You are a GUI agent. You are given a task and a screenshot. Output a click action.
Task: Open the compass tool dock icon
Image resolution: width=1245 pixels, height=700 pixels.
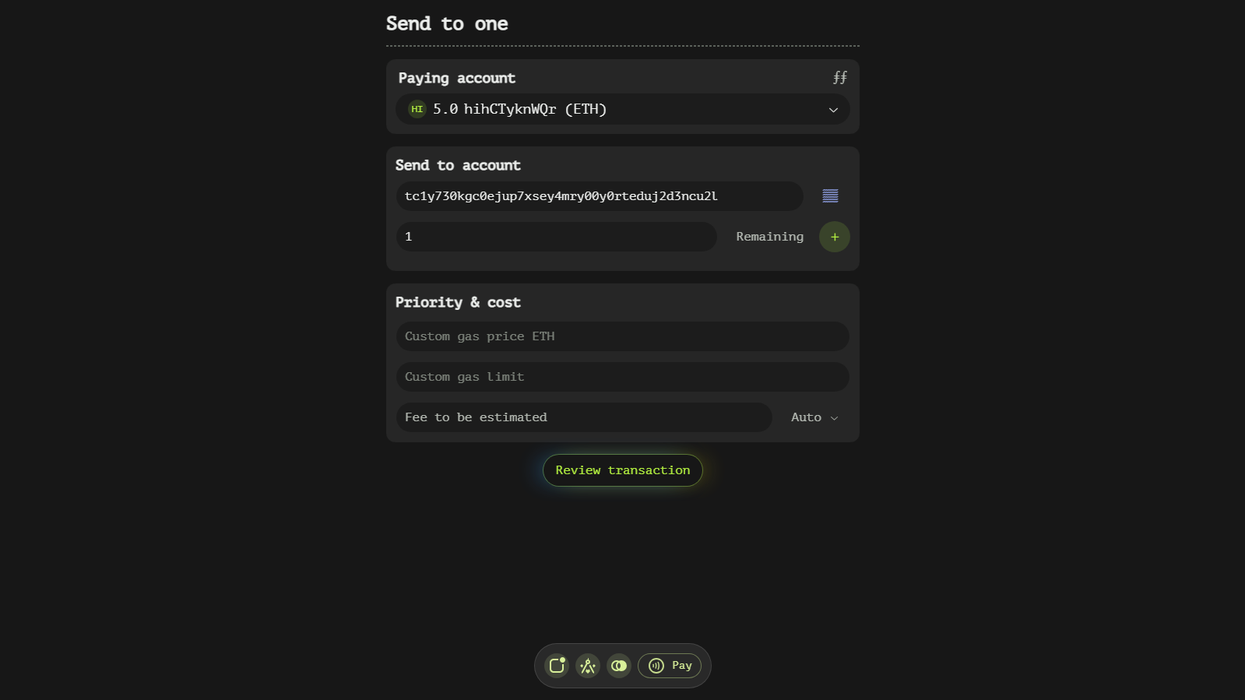click(x=588, y=666)
